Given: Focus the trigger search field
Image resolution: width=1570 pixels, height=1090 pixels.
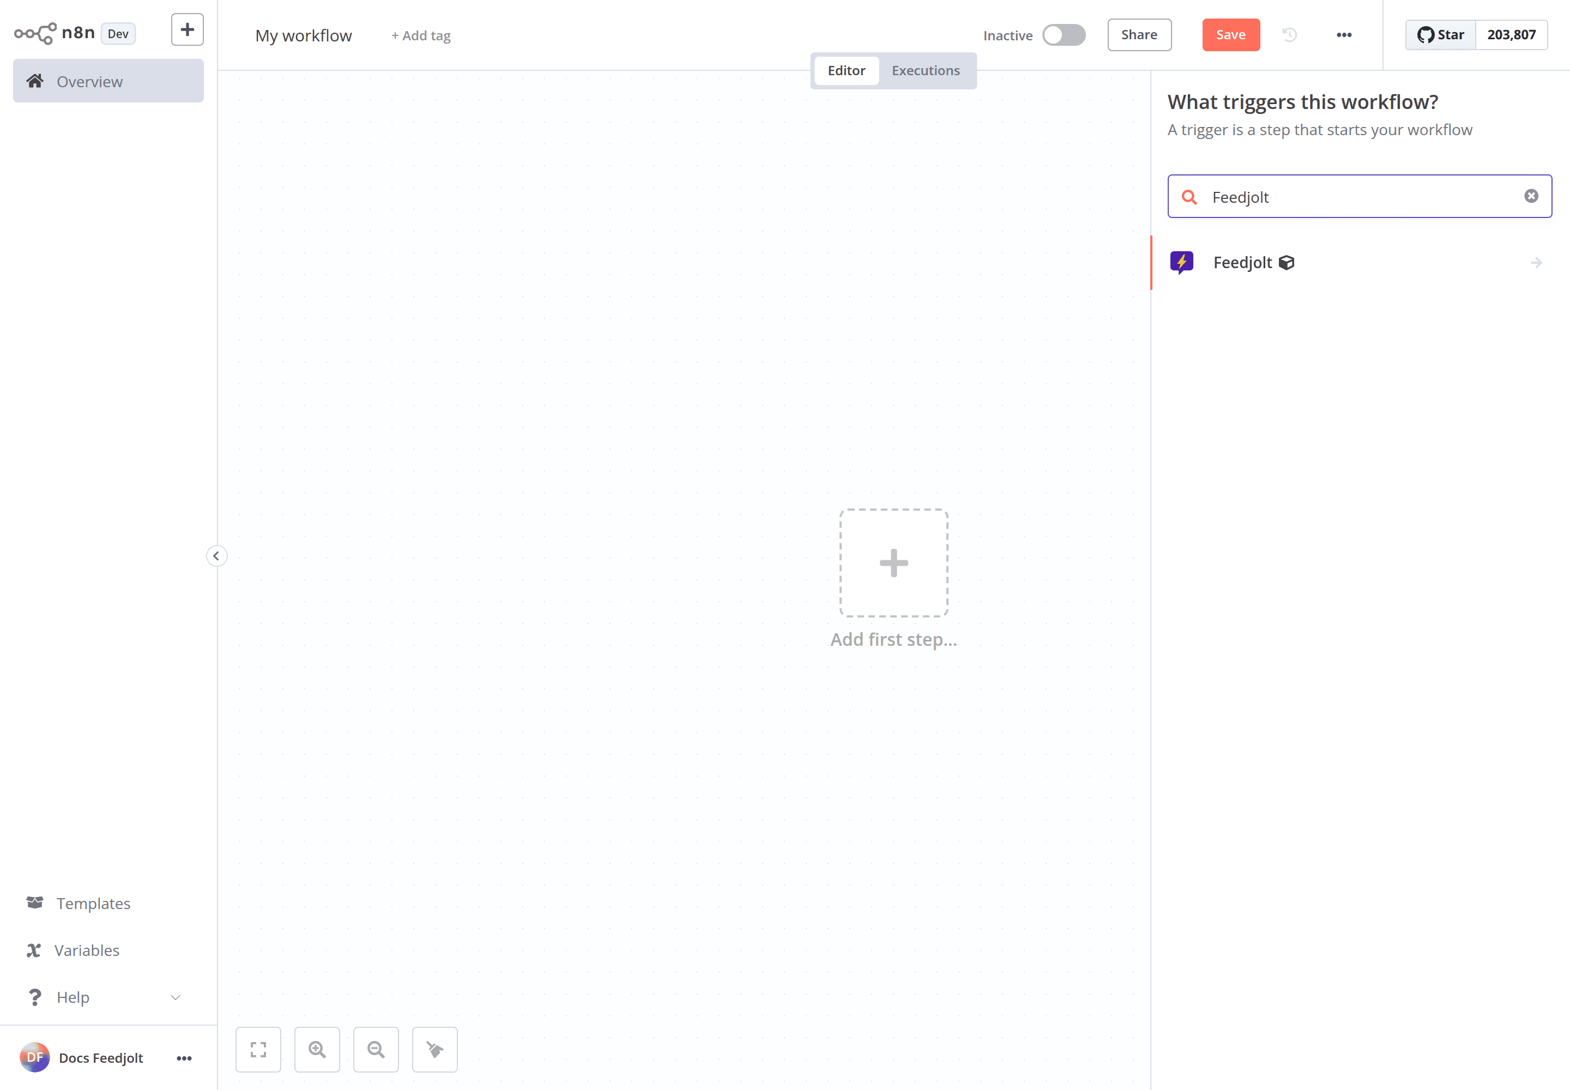Looking at the screenshot, I should (1360, 197).
